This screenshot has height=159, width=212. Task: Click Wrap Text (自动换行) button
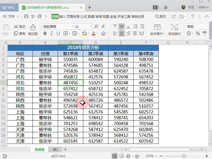[175, 30]
